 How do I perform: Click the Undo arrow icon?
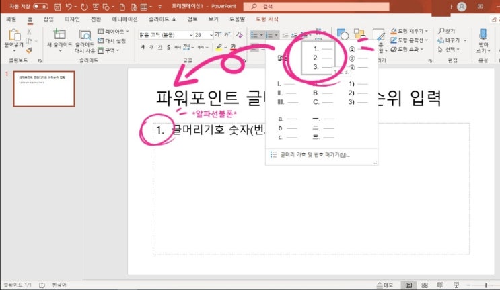tap(69, 7)
